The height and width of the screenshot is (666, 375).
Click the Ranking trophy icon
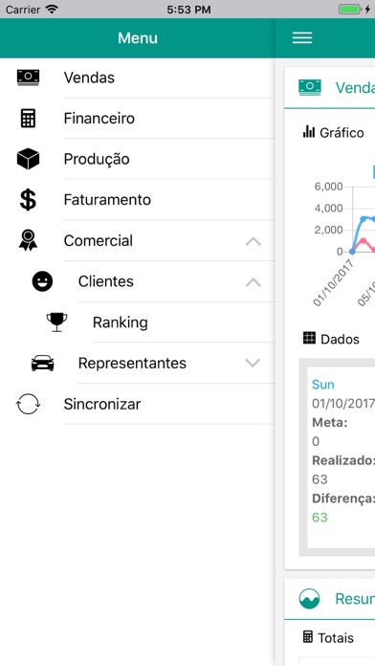click(56, 322)
